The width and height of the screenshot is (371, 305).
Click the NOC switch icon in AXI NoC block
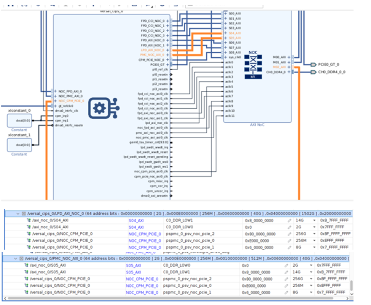[x=253, y=65]
